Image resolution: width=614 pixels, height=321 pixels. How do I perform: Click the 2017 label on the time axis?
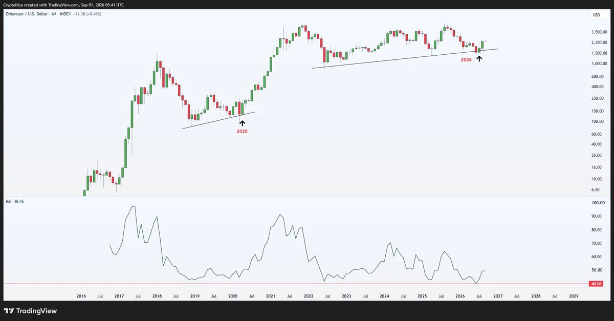[119, 296]
